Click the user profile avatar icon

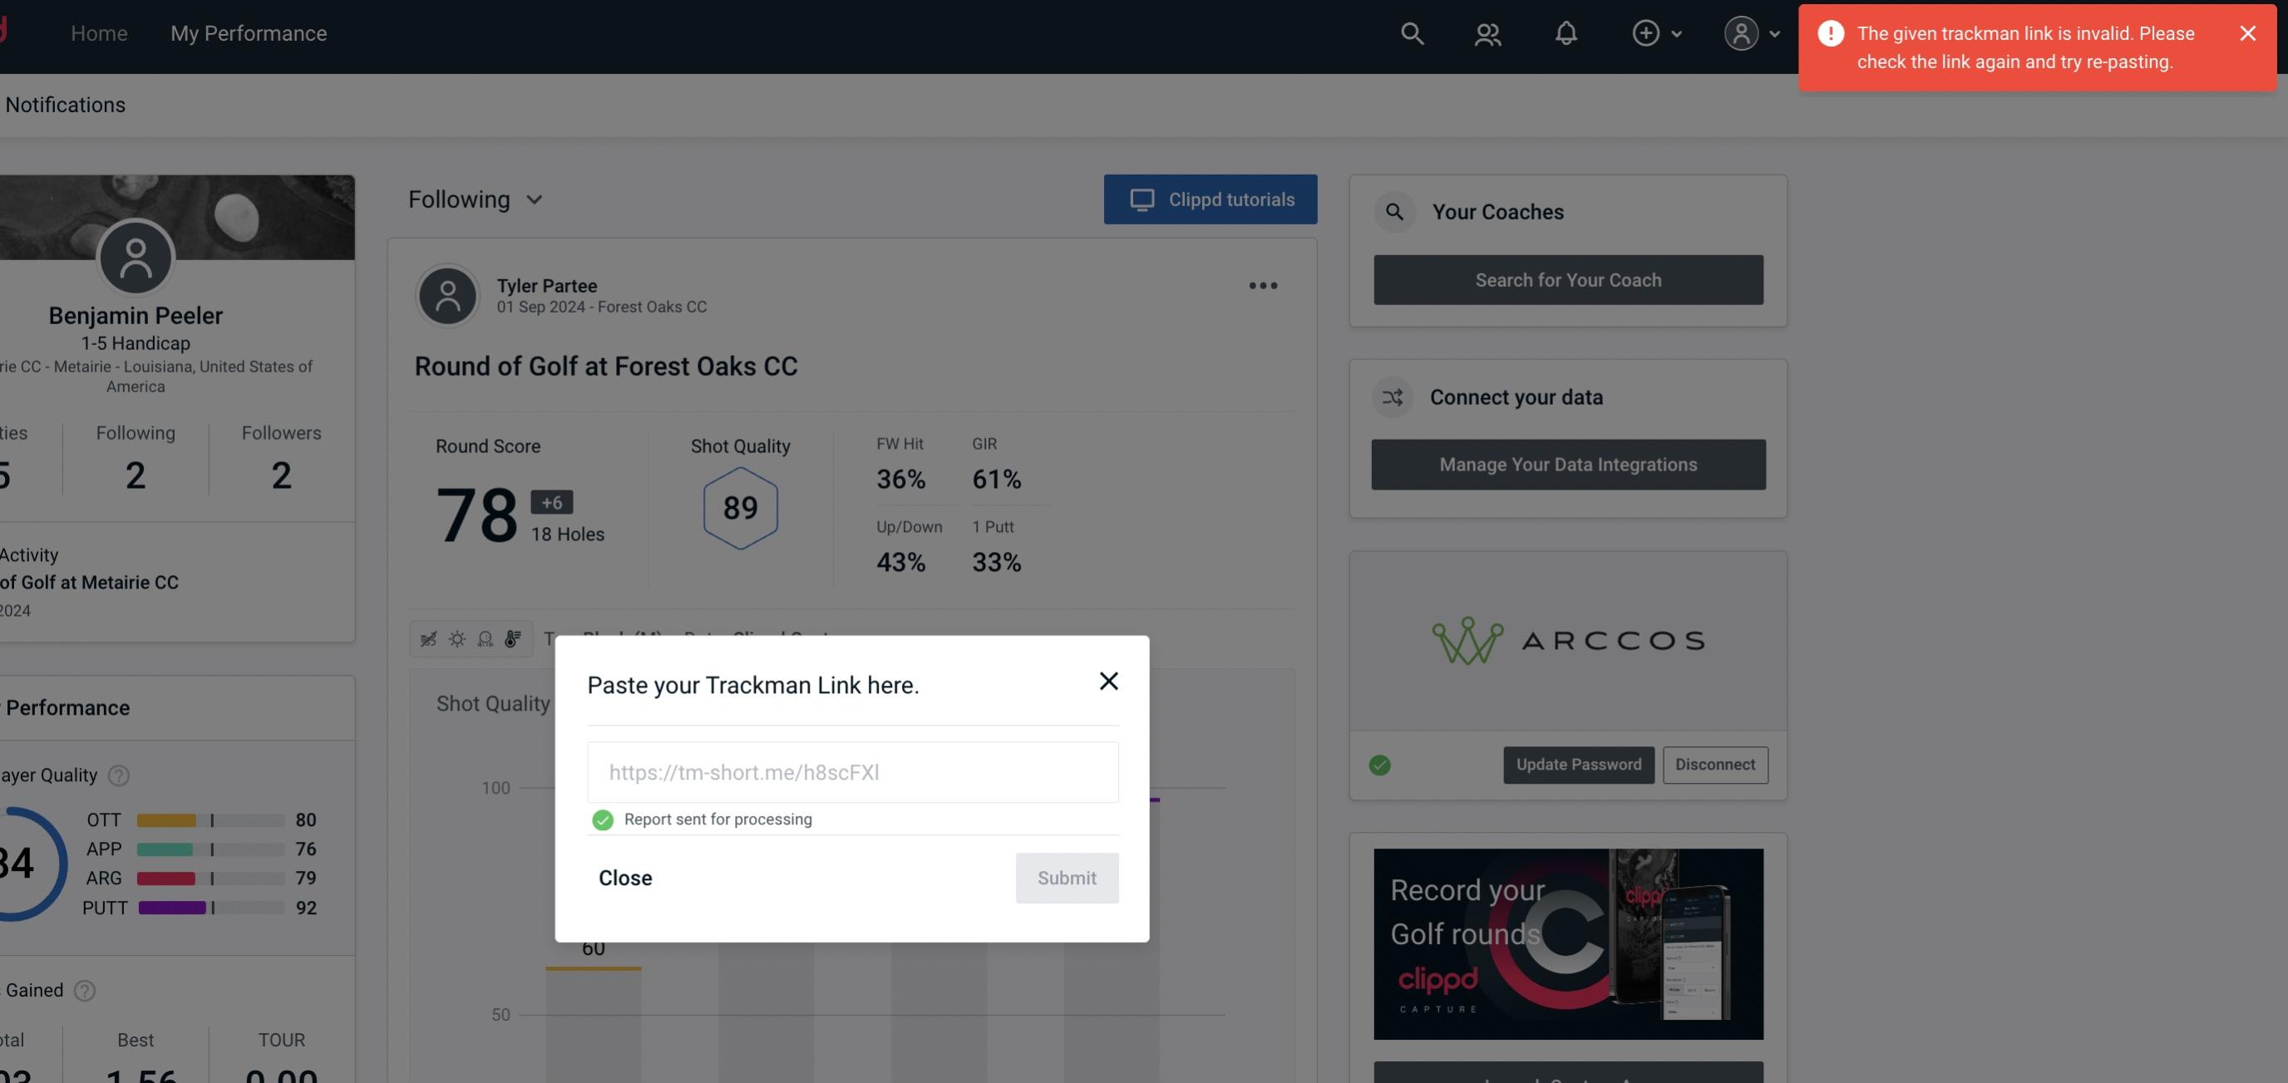pyautogui.click(x=1739, y=32)
